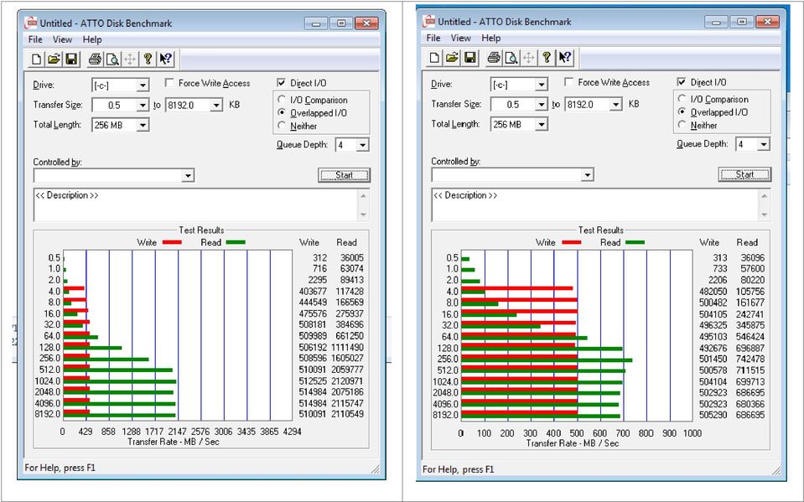Open Help menu in right window
The width and height of the screenshot is (804, 502).
490,38
